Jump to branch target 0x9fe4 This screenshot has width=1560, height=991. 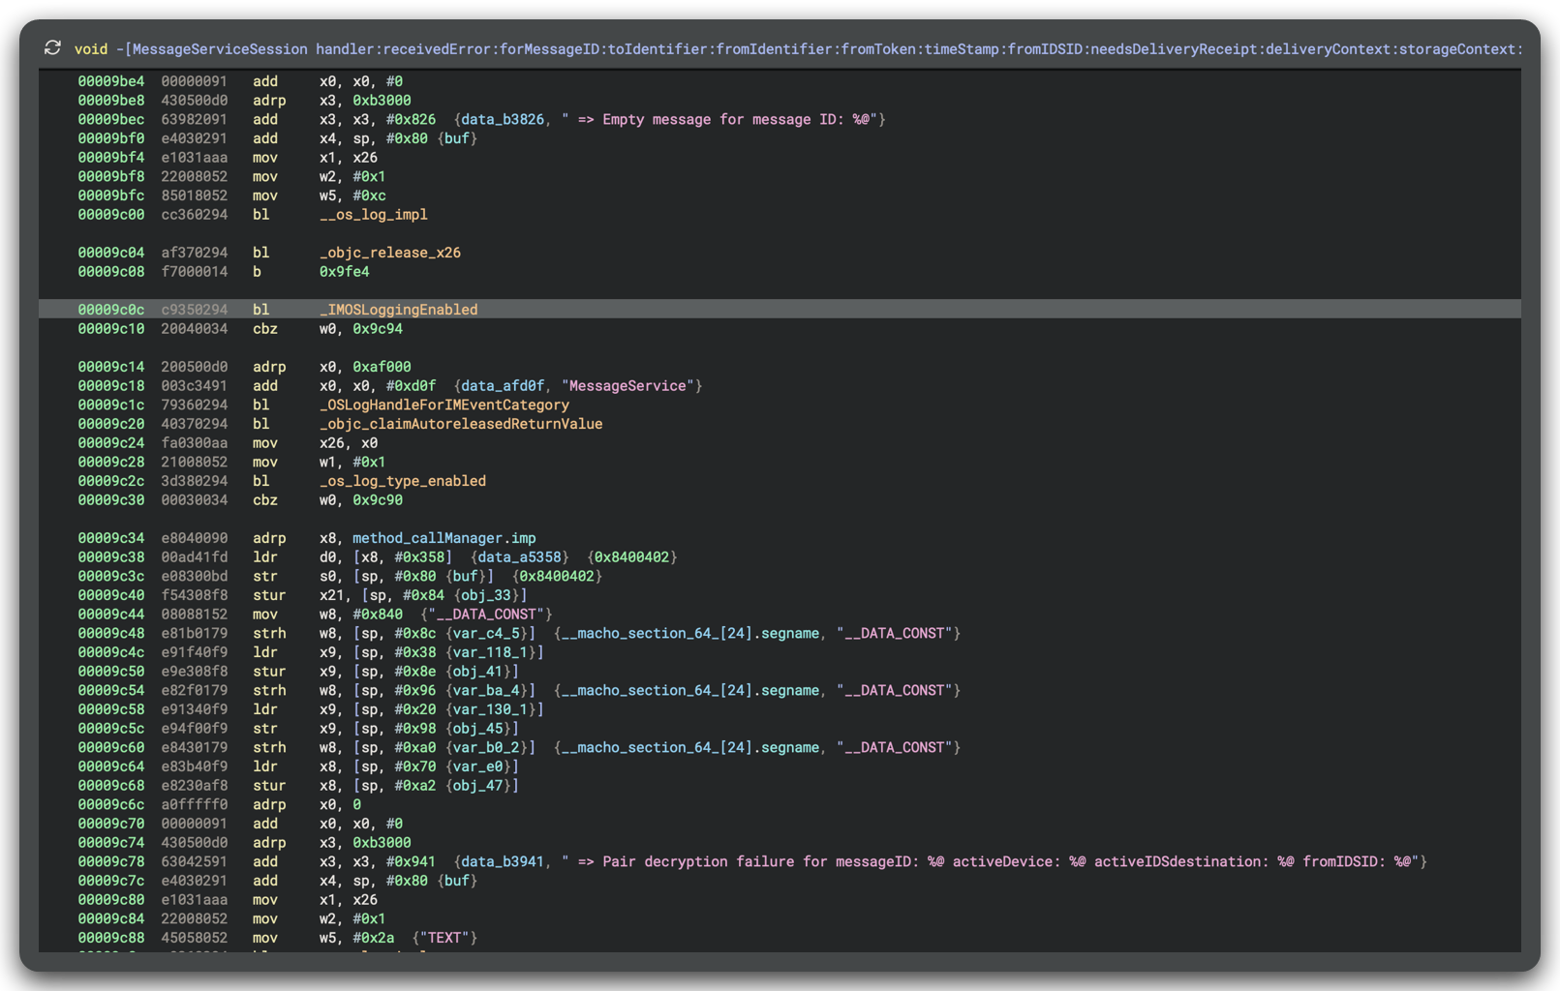point(345,272)
